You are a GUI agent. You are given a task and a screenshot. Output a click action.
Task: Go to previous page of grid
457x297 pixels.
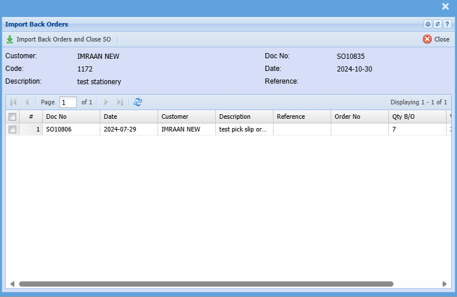[27, 102]
